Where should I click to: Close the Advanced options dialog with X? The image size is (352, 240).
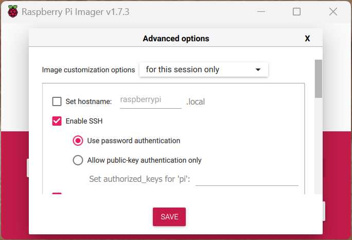[x=307, y=39]
